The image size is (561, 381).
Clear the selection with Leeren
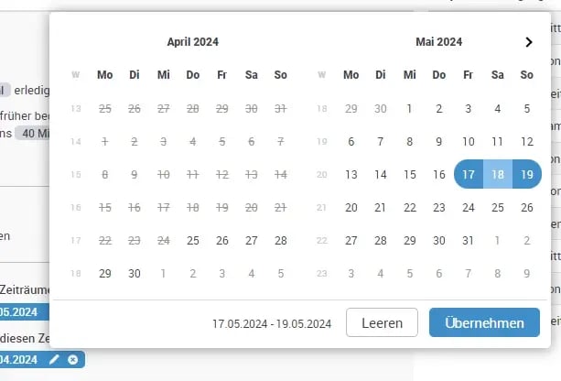click(382, 322)
